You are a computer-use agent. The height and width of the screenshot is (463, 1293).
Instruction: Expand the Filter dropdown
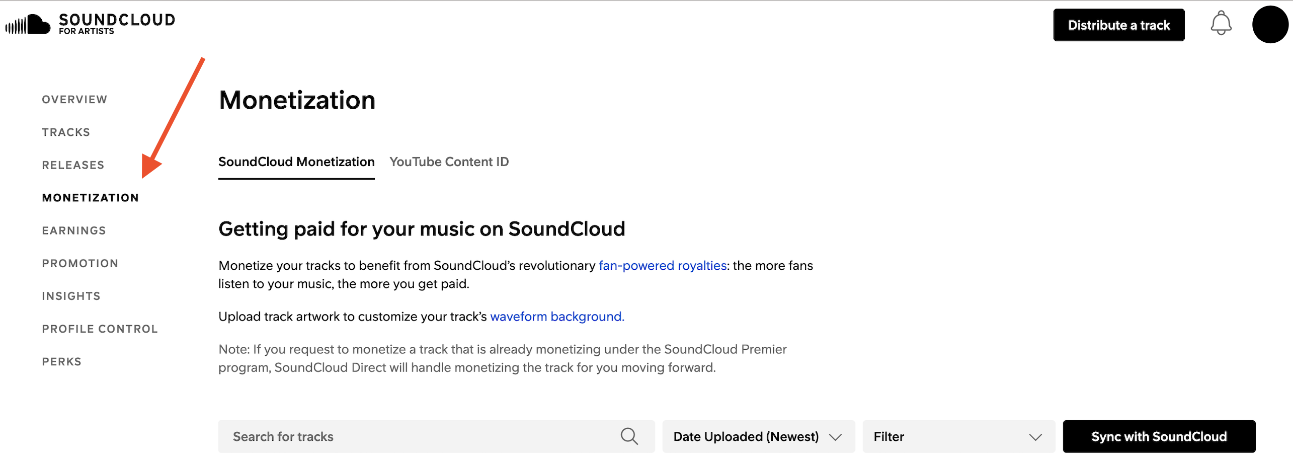click(x=958, y=436)
